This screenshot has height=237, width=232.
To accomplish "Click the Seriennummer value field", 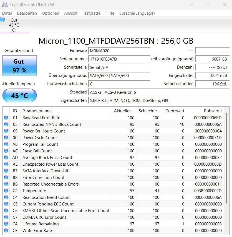I will (x=119, y=59).
